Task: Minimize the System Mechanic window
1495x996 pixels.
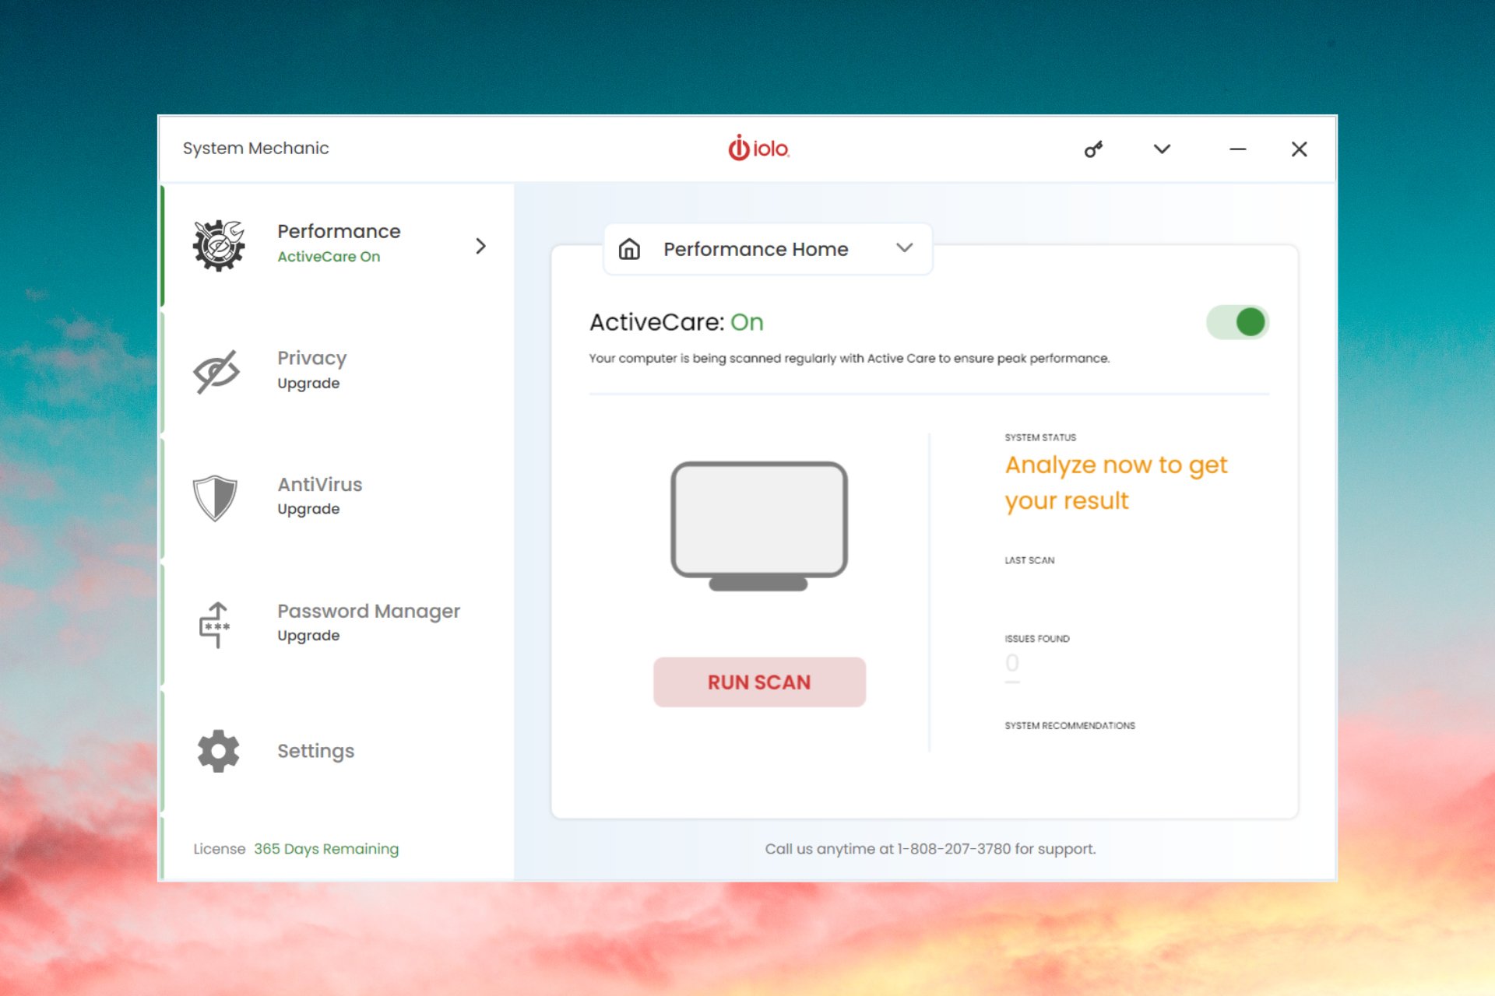Action: [1237, 149]
